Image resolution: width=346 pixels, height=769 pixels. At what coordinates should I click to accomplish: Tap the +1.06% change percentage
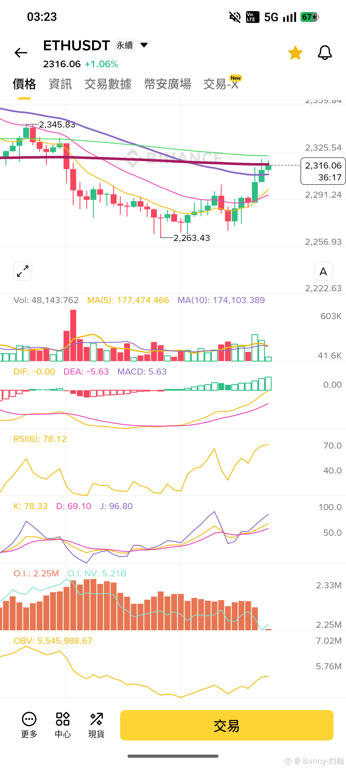(x=101, y=64)
